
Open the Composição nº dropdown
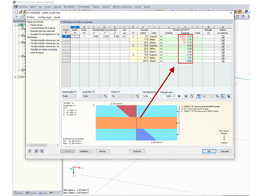[x=69, y=96]
